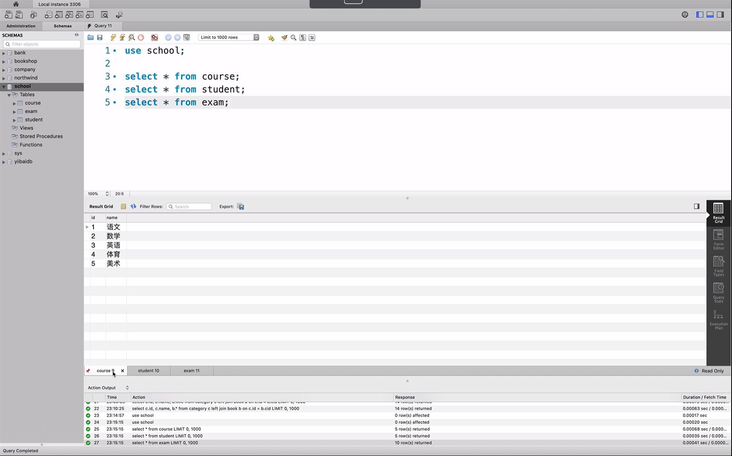Save the script with floppy icon
This screenshot has width=732, height=456.
pos(100,38)
